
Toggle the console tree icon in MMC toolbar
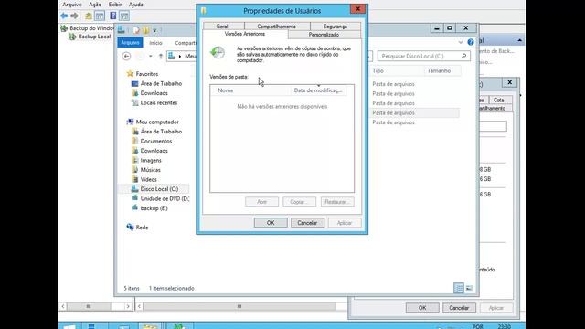pos(100,16)
